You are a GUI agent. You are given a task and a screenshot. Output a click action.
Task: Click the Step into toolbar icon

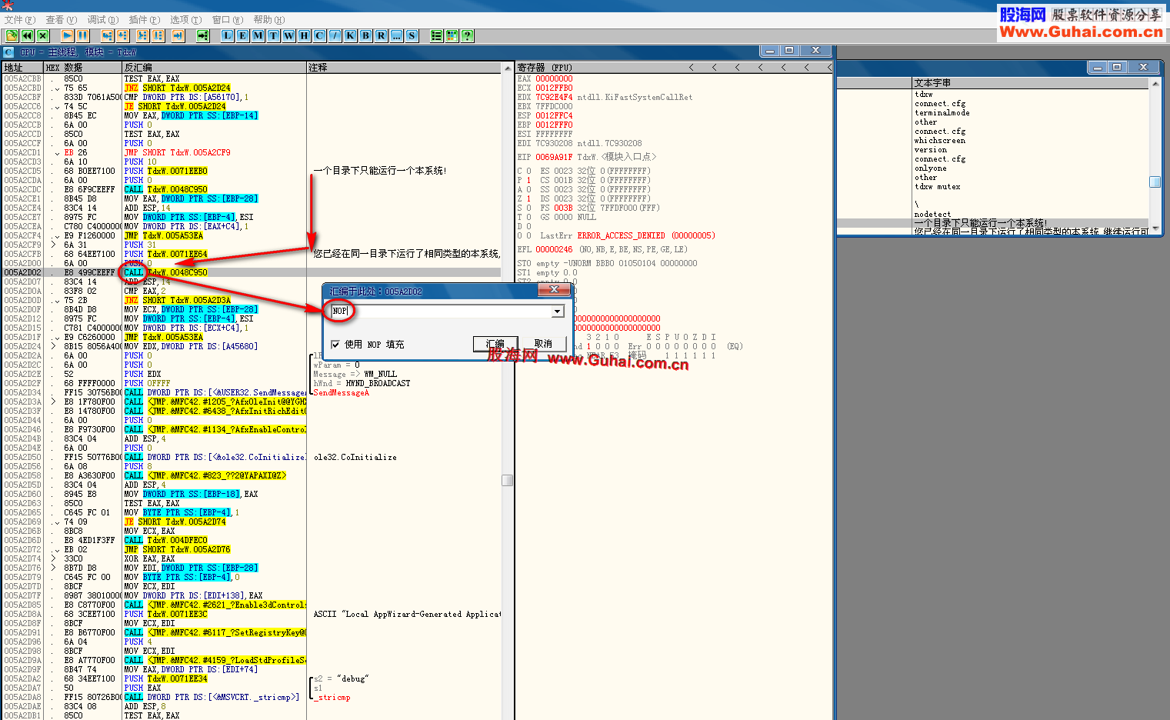click(107, 35)
